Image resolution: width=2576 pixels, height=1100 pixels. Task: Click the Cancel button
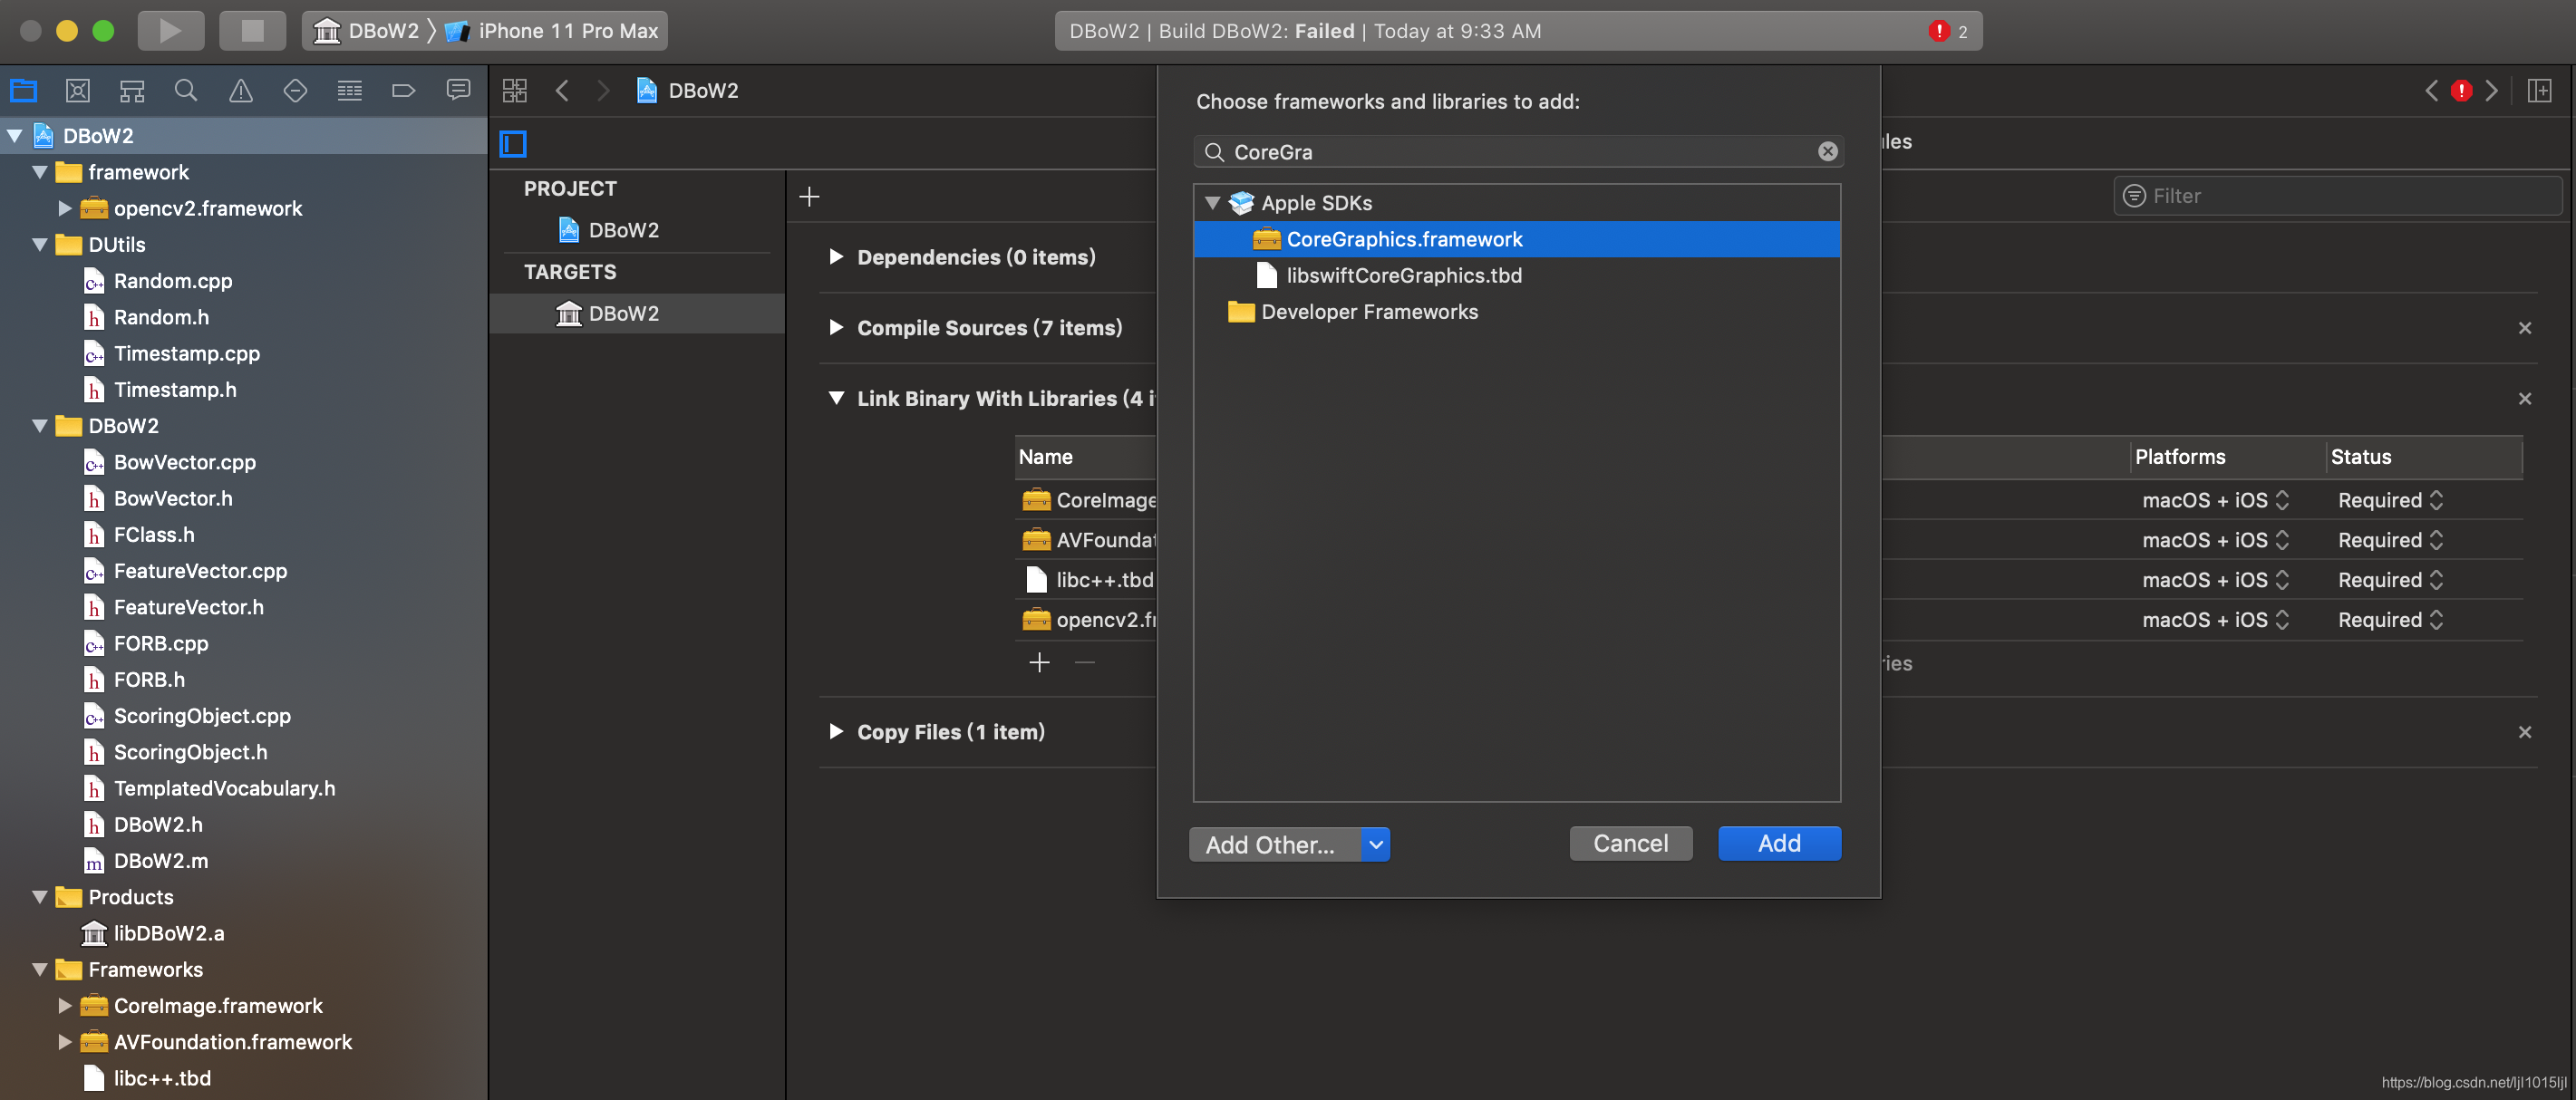1629,843
